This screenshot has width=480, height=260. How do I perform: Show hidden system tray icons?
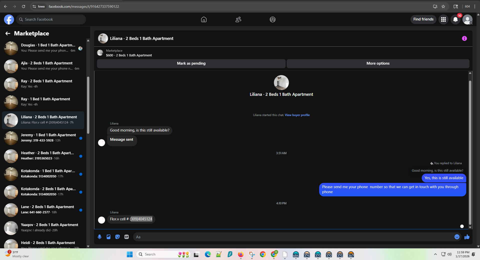[x=435, y=254]
